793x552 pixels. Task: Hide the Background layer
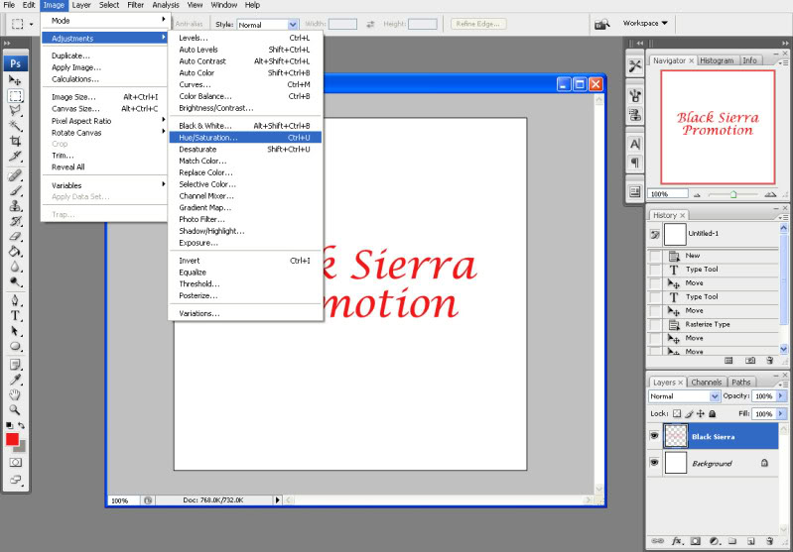coord(654,462)
